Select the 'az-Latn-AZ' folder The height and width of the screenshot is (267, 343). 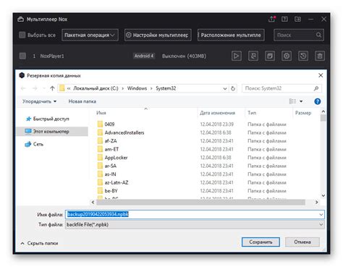click(117, 182)
